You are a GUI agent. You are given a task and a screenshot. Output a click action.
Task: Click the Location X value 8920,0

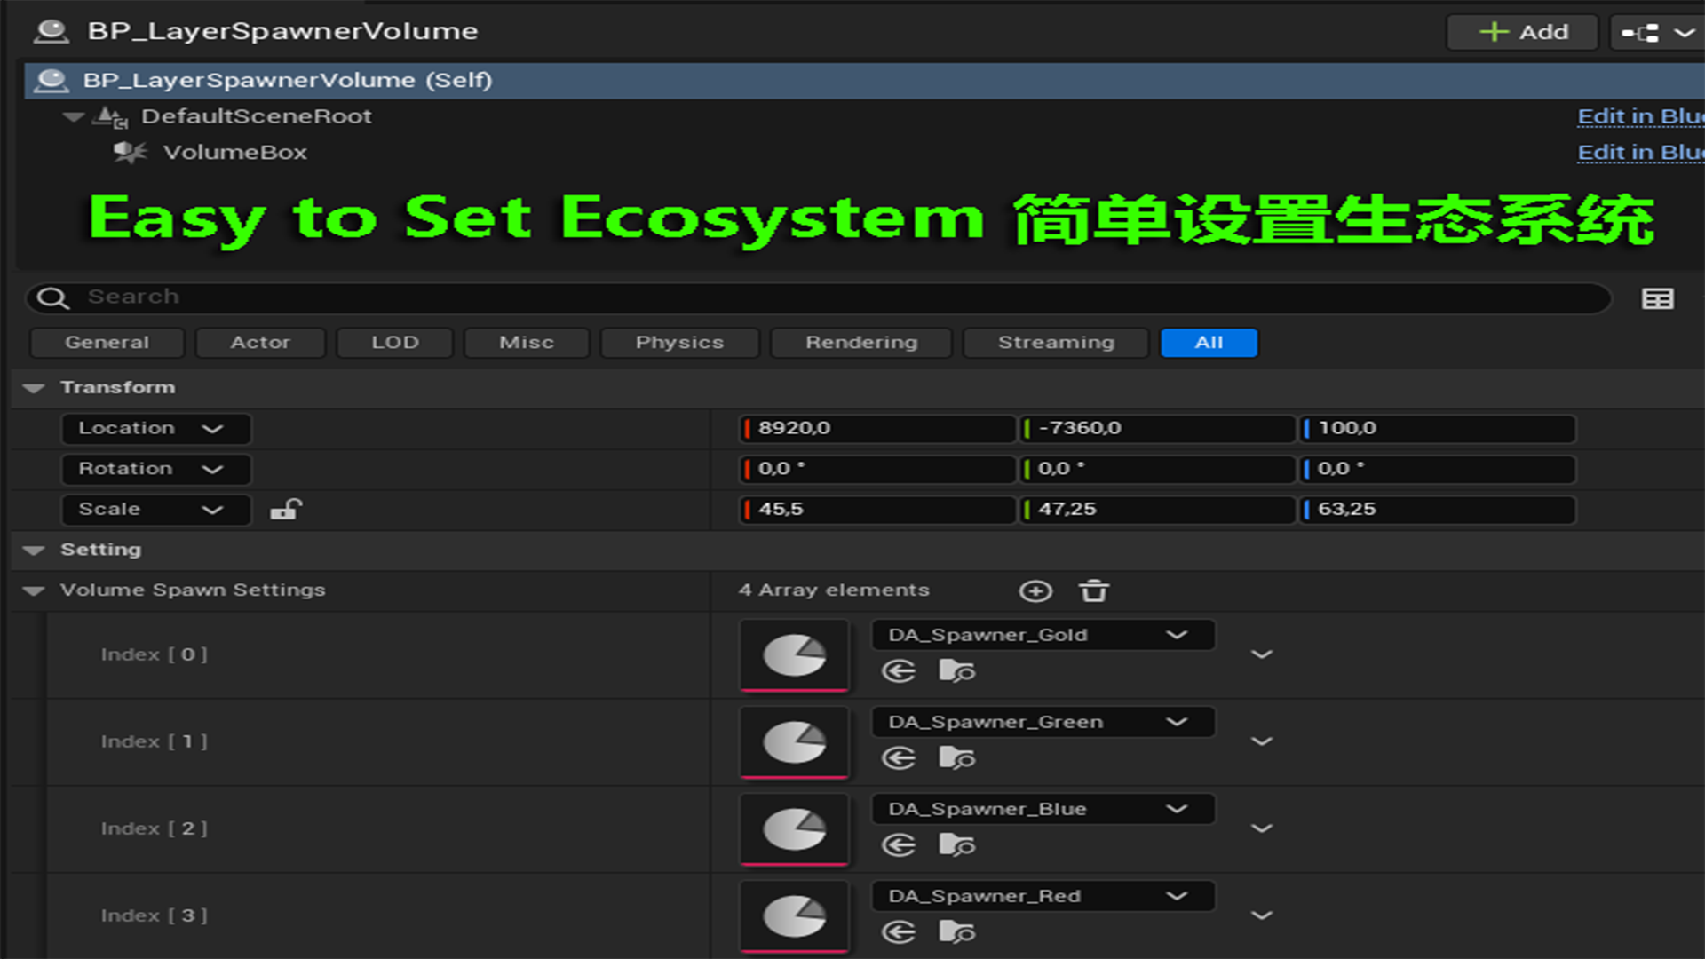point(877,429)
